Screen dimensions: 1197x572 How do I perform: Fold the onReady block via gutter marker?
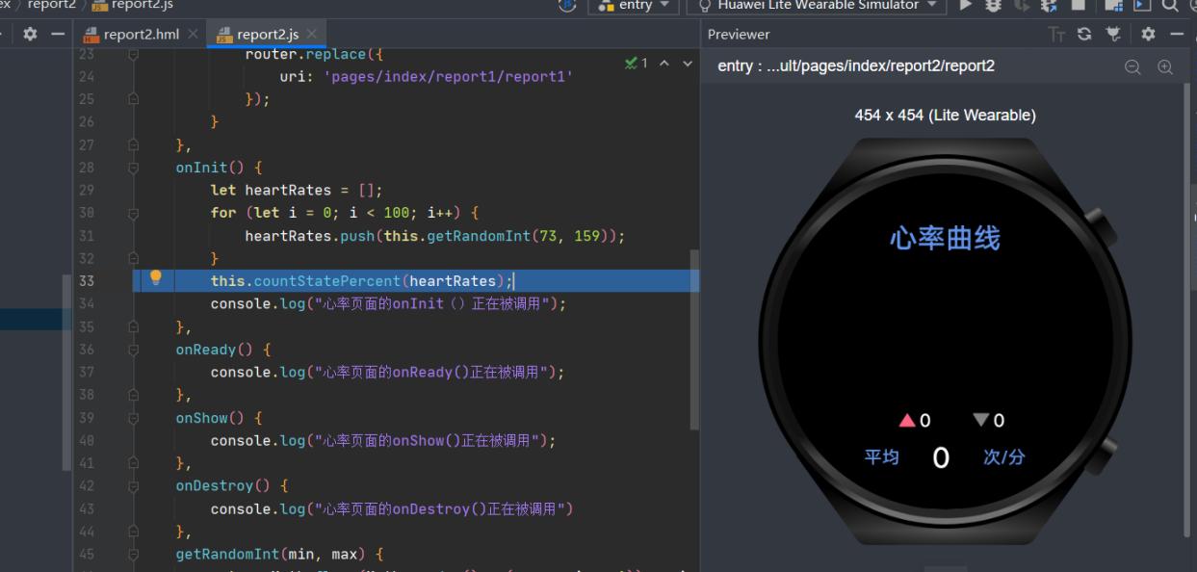point(134,350)
